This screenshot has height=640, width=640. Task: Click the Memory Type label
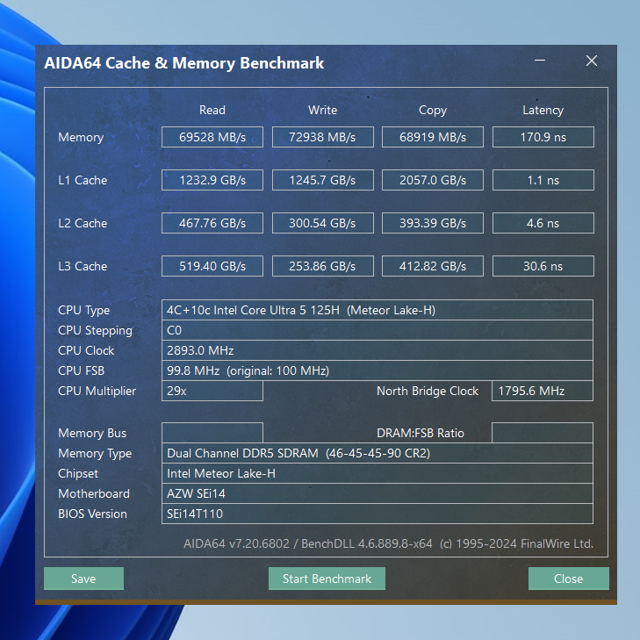click(x=95, y=454)
